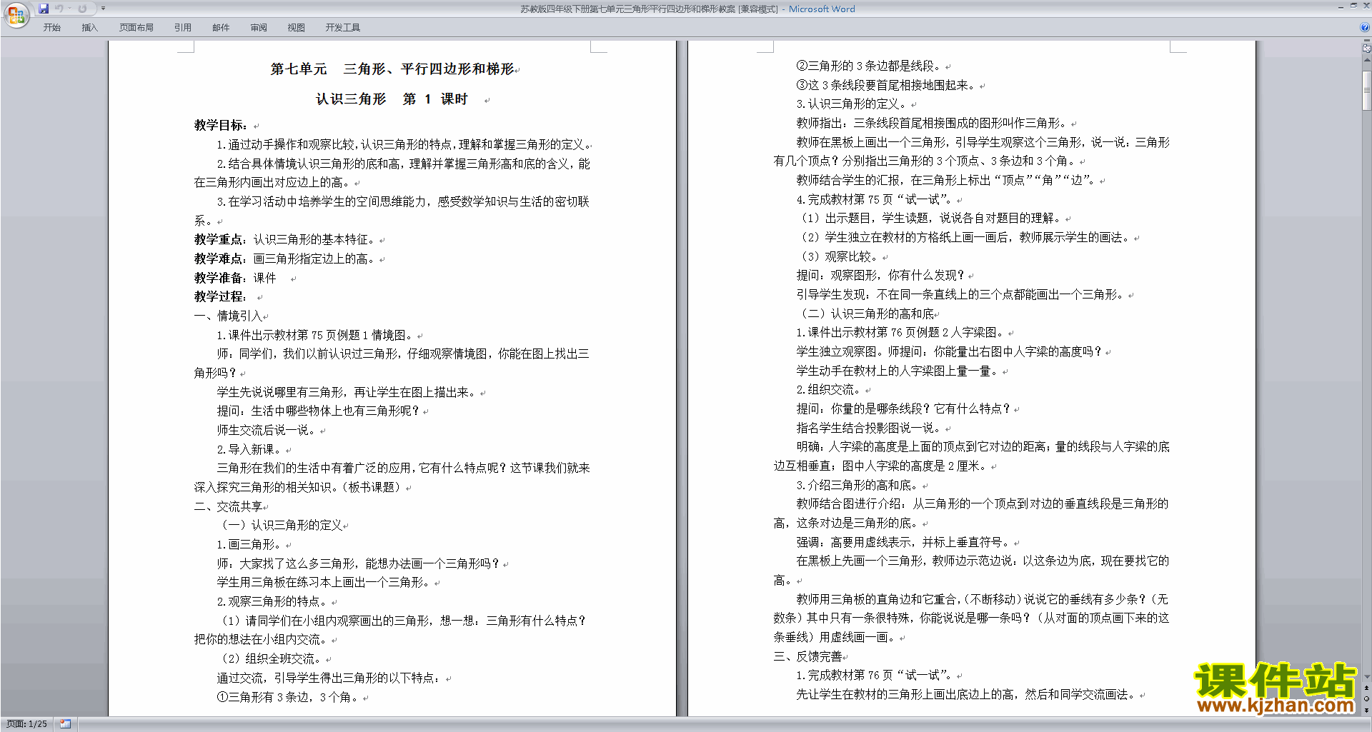1372x732 pixels.
Task: Click the macro recording icon in status bar
Action: point(66,724)
